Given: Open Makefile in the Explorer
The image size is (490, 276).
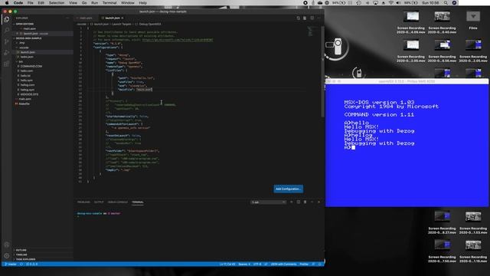Looking at the screenshot, I should 24,103.
